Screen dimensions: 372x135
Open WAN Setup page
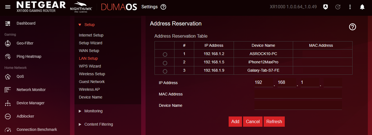(x=89, y=50)
